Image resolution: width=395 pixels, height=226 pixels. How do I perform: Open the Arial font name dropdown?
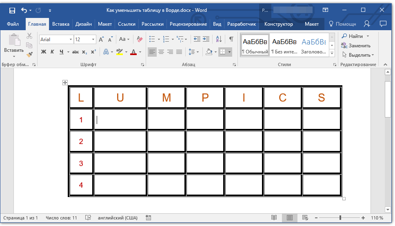point(71,40)
